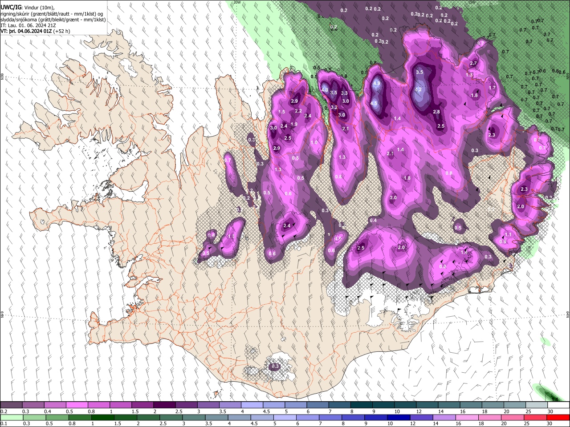Select the coral rain swatch between 25 and 30
This screenshot has height=427, width=570.
(x=536, y=417)
